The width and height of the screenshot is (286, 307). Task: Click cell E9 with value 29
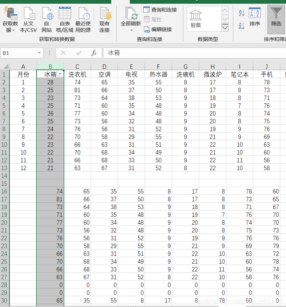tap(131, 137)
